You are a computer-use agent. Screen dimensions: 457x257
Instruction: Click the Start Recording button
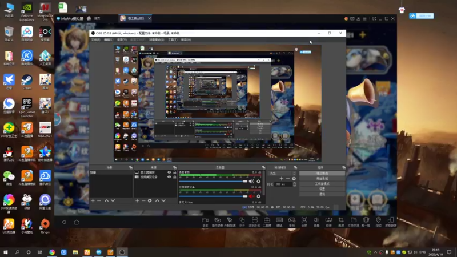pyautogui.click(x=322, y=178)
